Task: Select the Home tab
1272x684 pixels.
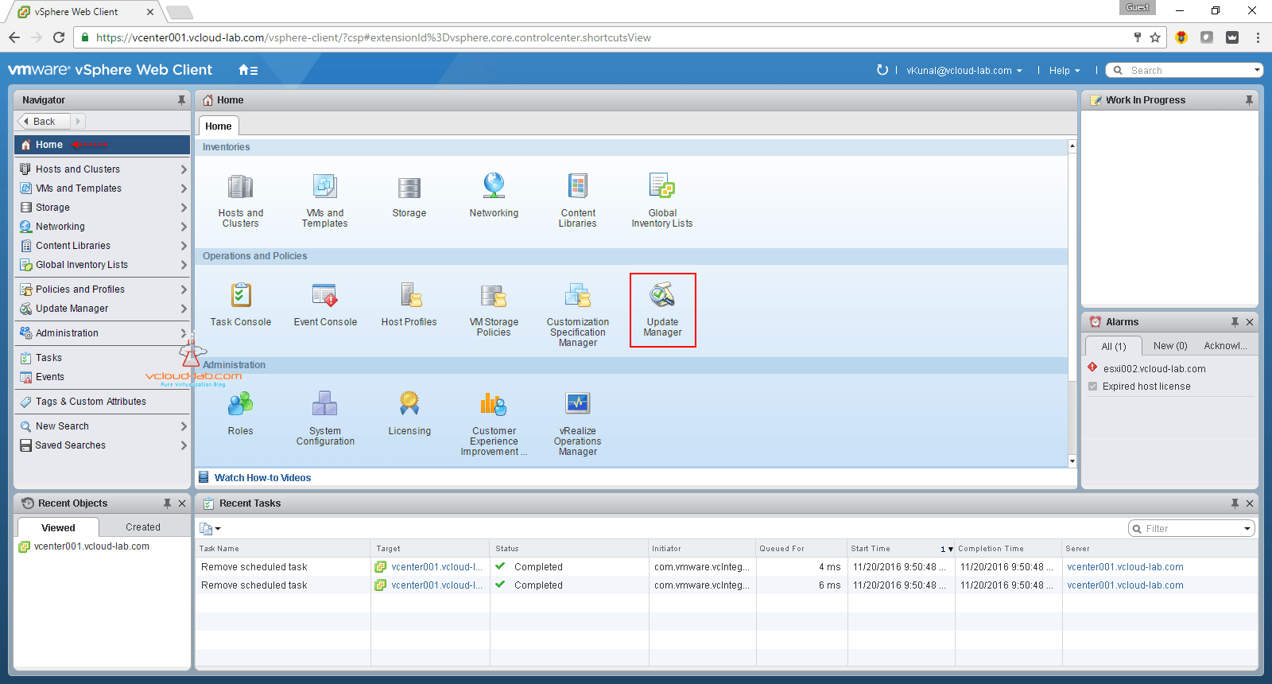Action: (x=218, y=126)
